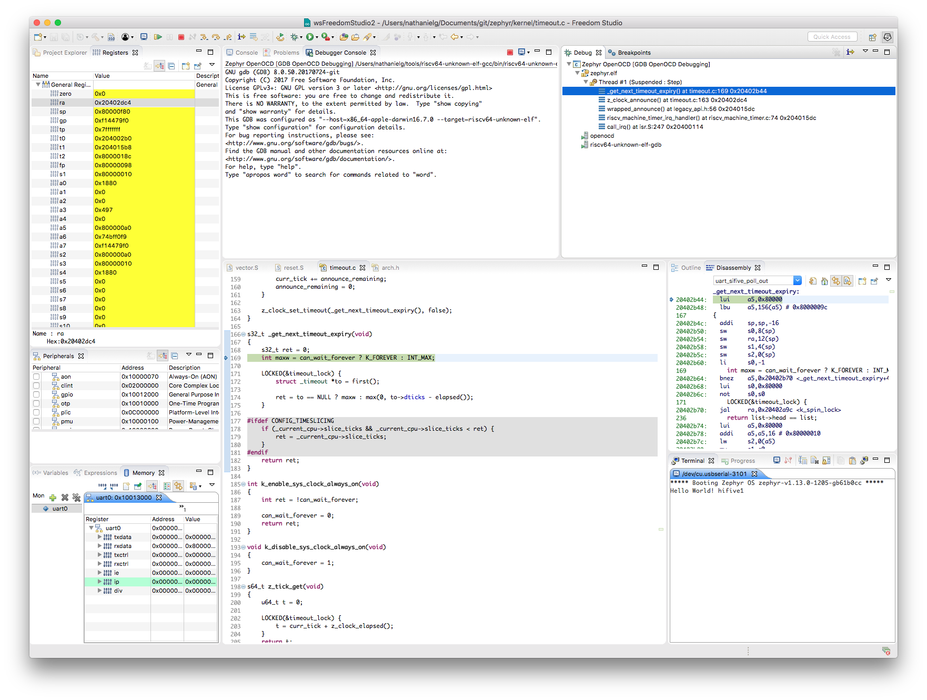Enable the plic peripheral checkbox
This screenshot has height=700, width=927.
[x=36, y=412]
